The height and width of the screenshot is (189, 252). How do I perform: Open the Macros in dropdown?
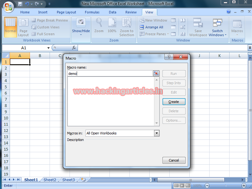point(157,133)
